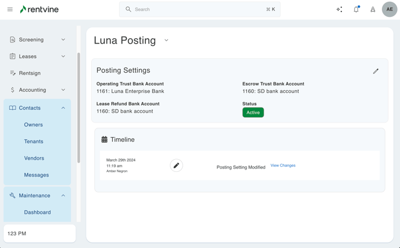Click the Rentvine logo

[x=39, y=9]
